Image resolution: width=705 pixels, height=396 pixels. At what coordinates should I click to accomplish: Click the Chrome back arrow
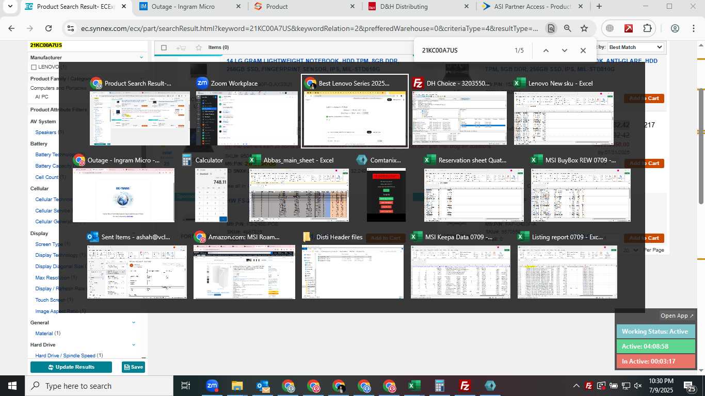click(x=11, y=28)
